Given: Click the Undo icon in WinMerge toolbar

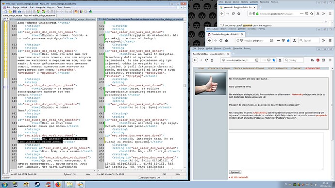Looking at the screenshot, I should pyautogui.click(x=19, y=12).
